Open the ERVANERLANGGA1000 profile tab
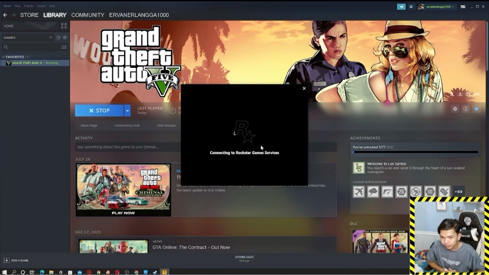This screenshot has height=275, width=489. click(x=139, y=15)
